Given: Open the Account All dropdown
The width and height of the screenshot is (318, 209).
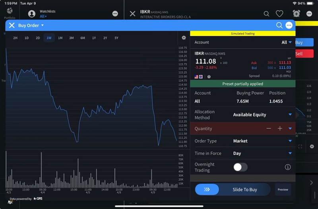Looking at the screenshot, I should pos(286,42).
